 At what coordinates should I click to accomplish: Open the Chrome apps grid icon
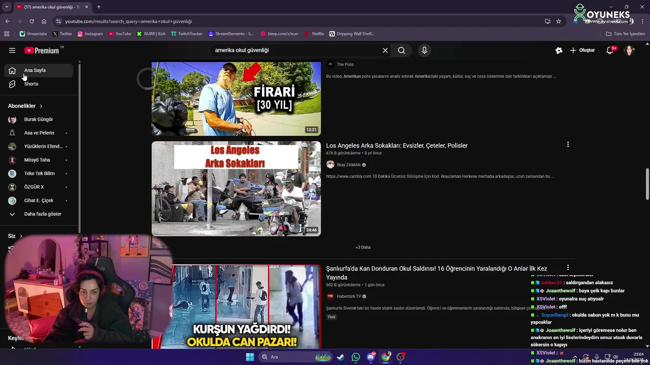[7, 34]
